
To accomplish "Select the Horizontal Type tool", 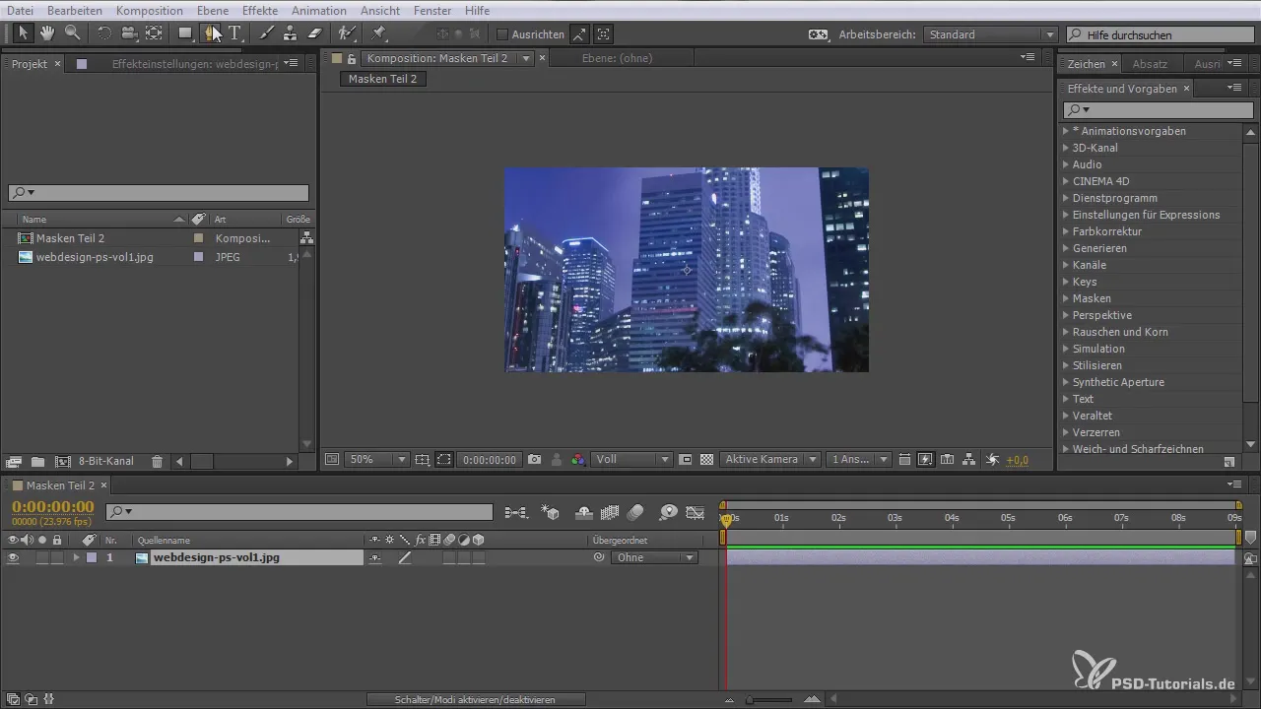I will tap(235, 33).
